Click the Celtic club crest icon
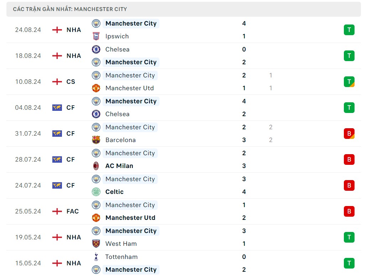This screenshot has width=367, height=276. (x=96, y=192)
